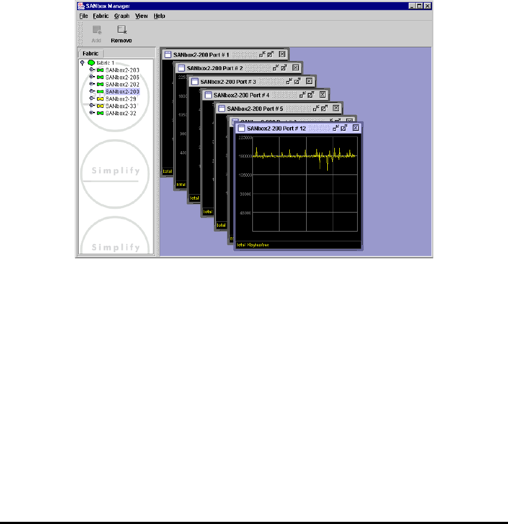Screen dimensions: 508x524
Task: Close the Port # 2 graph window
Action: click(x=296, y=68)
